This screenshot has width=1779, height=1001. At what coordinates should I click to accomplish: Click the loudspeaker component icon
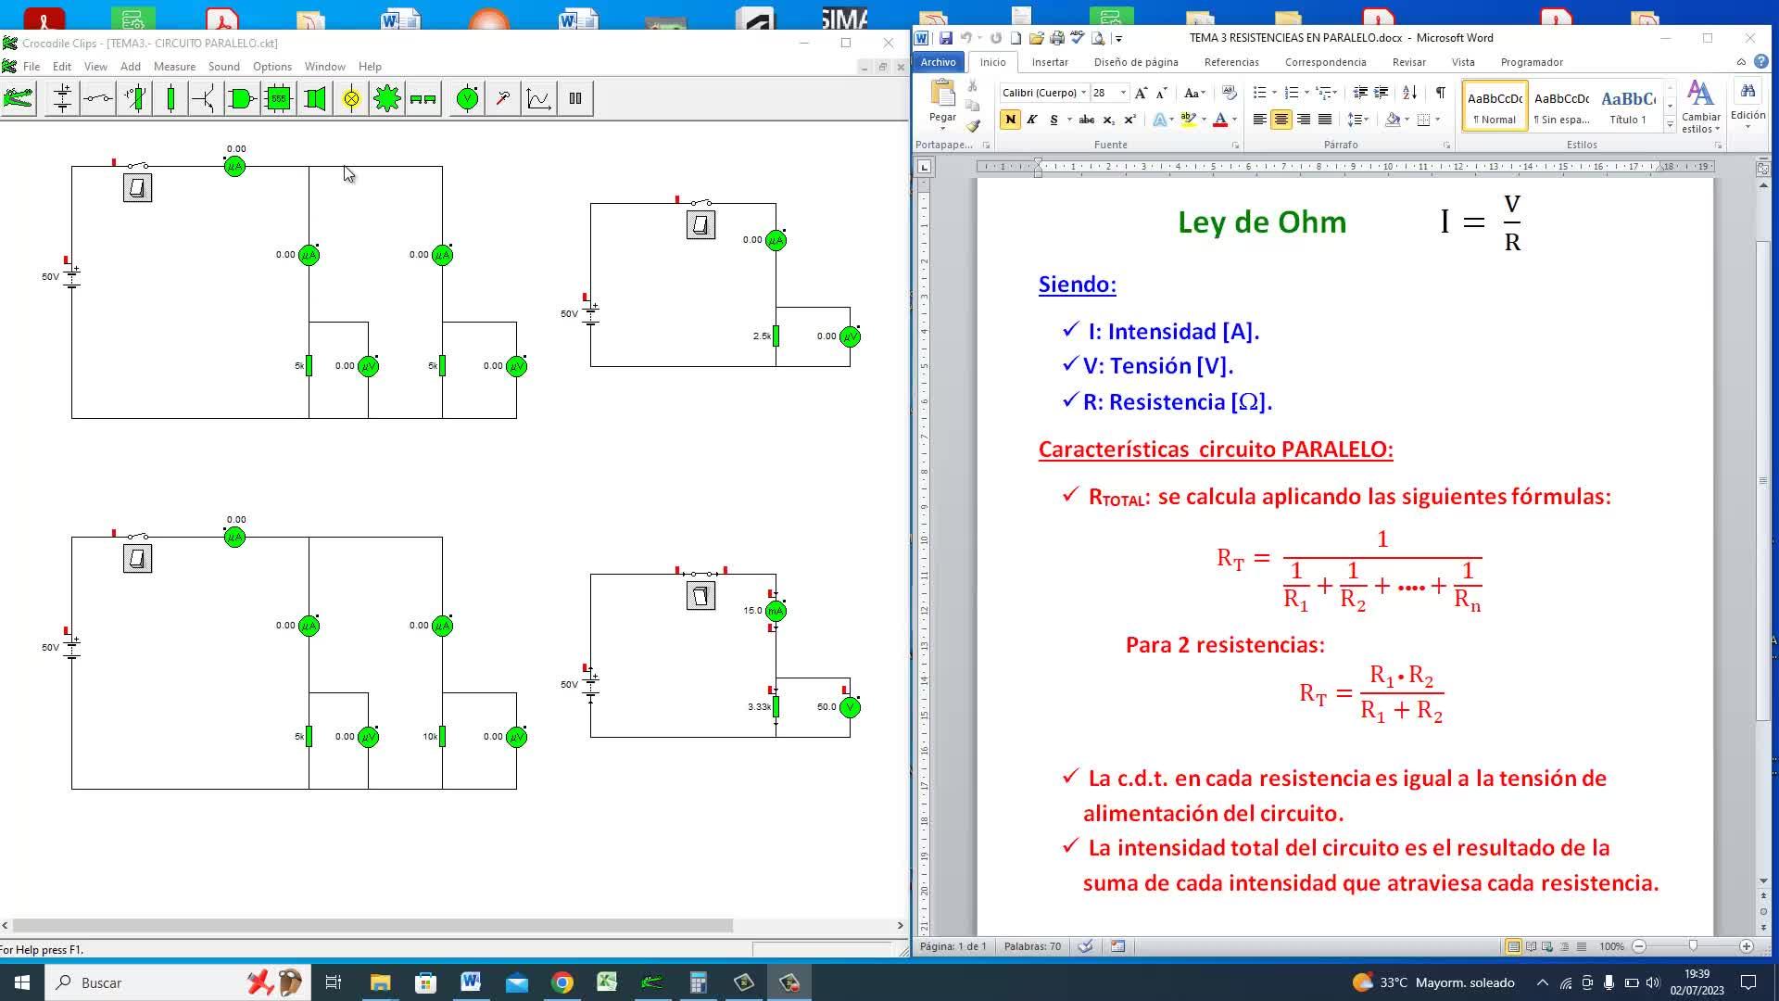pyautogui.click(x=315, y=98)
